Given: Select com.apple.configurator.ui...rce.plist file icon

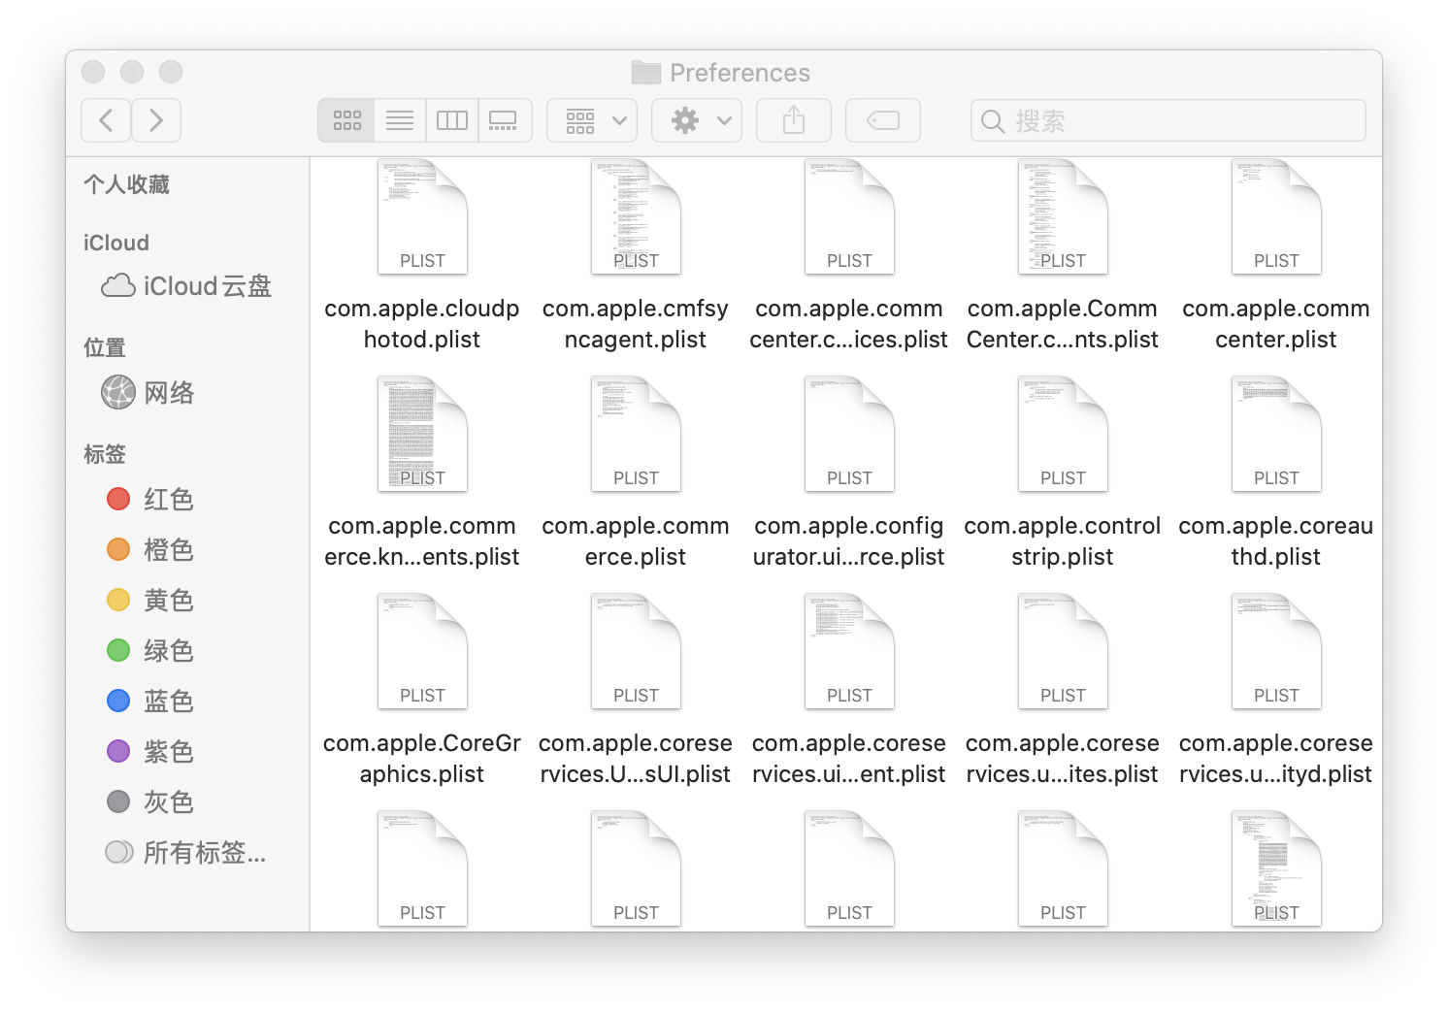Looking at the screenshot, I should (849, 435).
